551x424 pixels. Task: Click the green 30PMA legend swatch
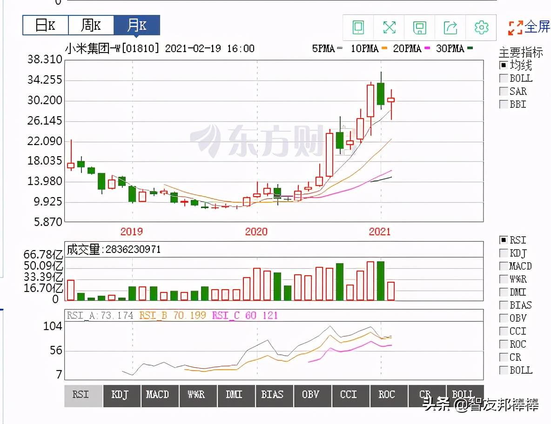coord(470,48)
